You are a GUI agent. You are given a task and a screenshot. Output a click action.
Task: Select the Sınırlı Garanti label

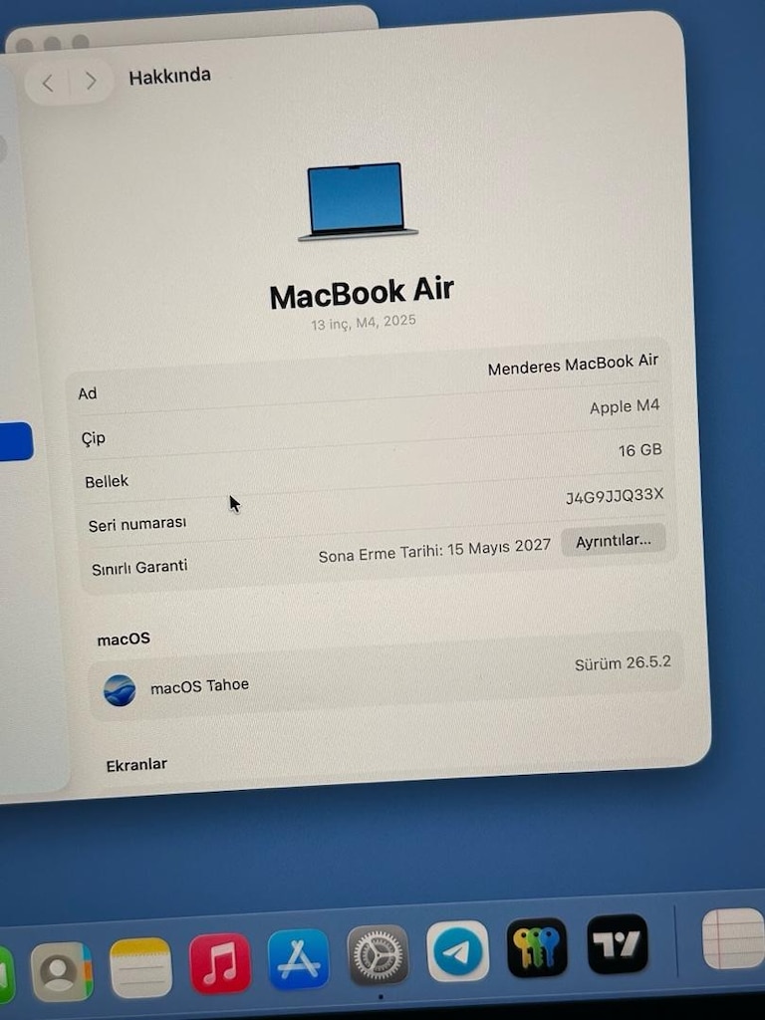click(139, 568)
